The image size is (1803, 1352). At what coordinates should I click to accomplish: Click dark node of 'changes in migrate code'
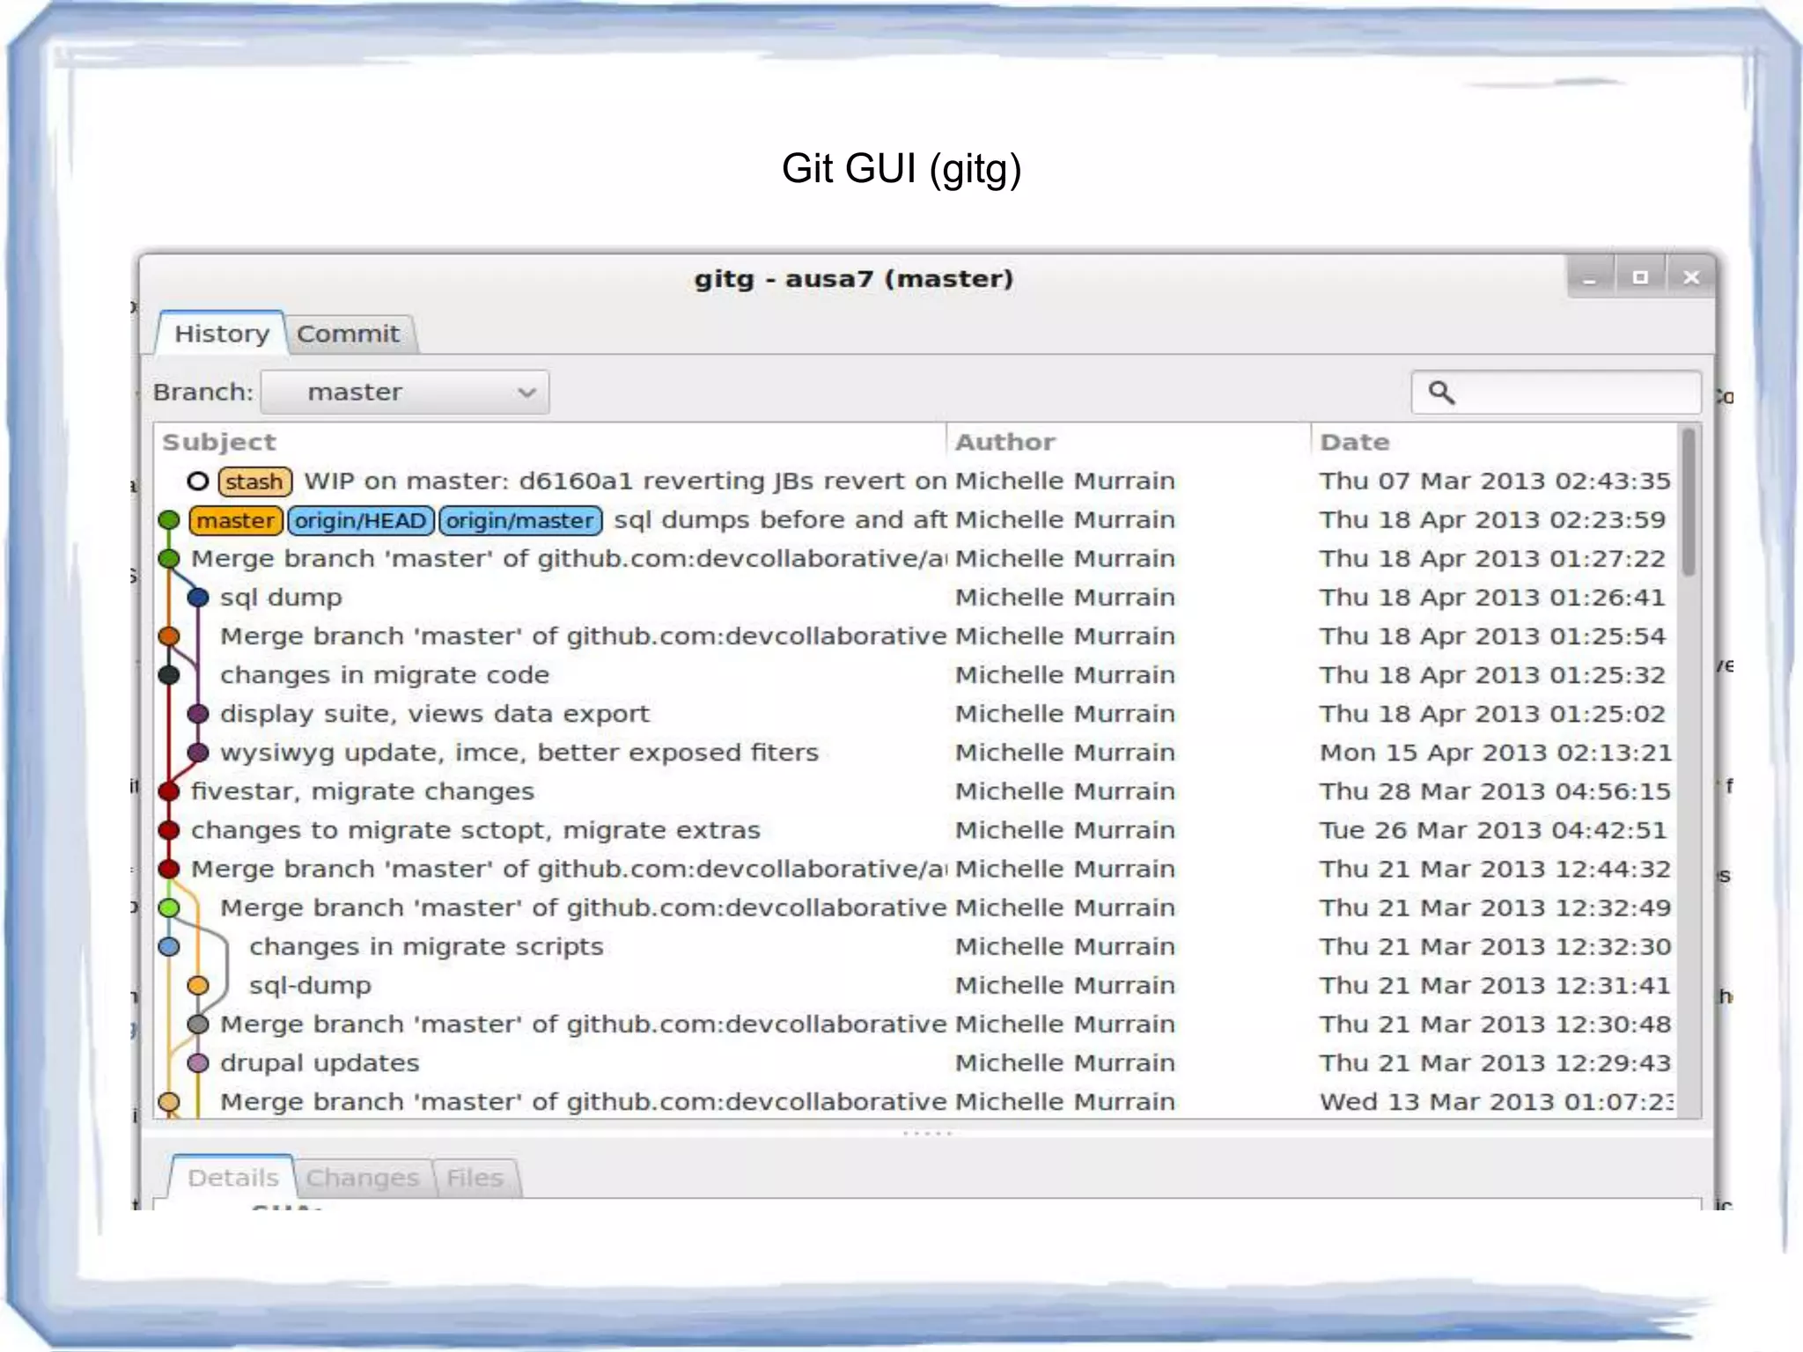[x=169, y=675]
